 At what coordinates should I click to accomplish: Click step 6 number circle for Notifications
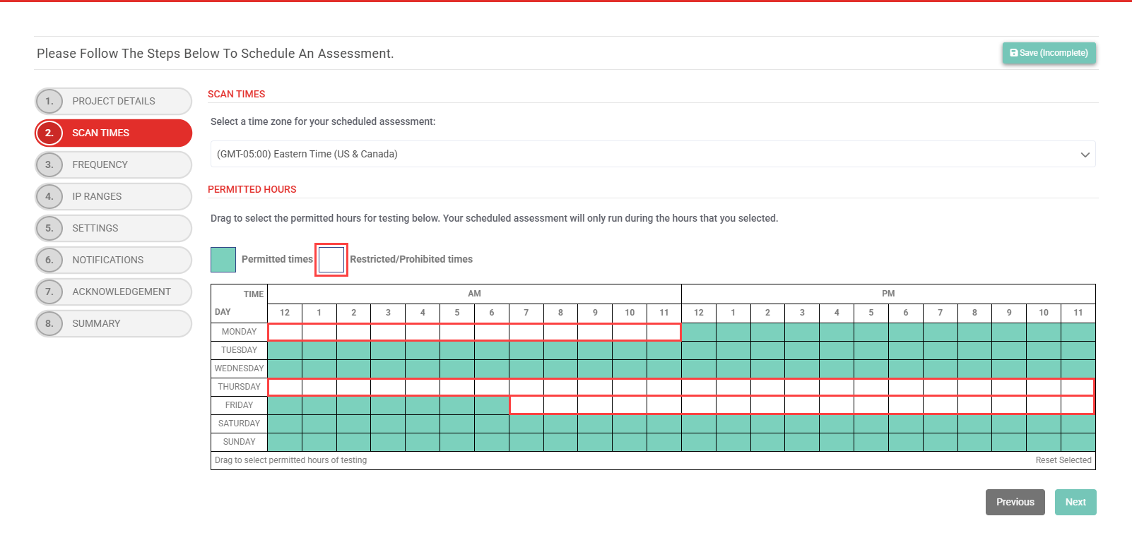tap(49, 260)
